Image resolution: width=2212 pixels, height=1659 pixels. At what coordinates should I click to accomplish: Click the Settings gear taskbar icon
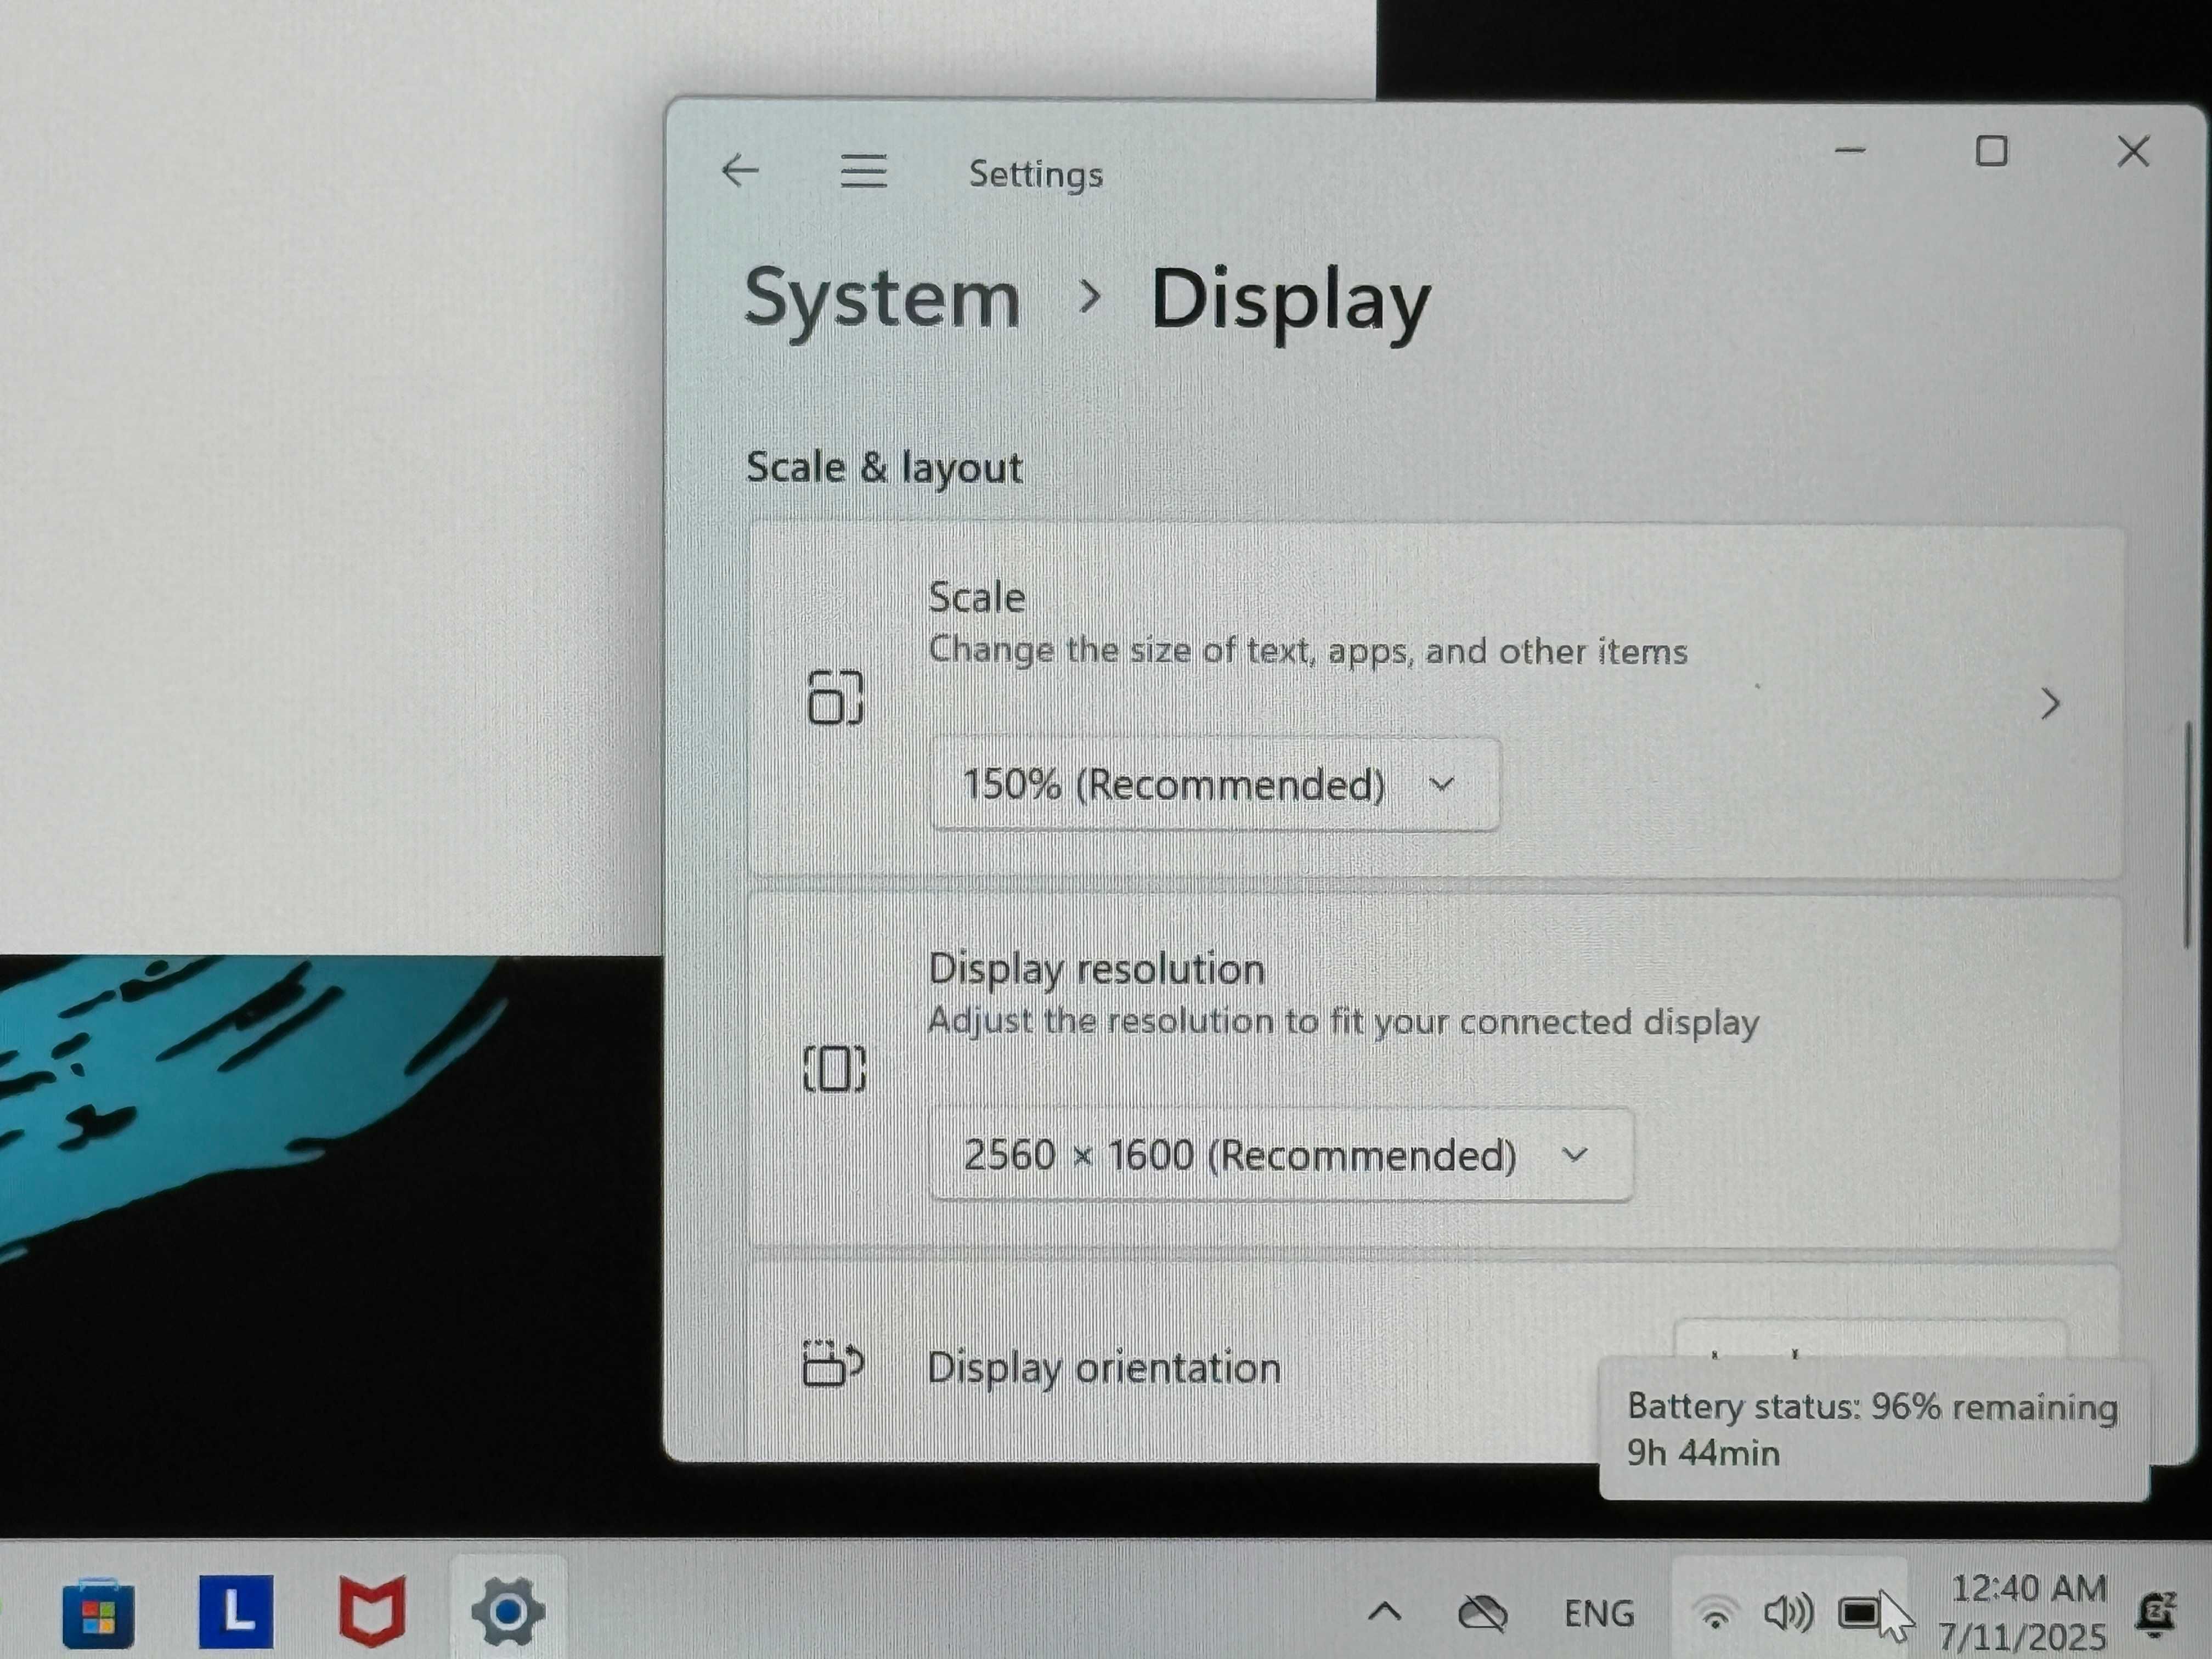pos(508,1611)
